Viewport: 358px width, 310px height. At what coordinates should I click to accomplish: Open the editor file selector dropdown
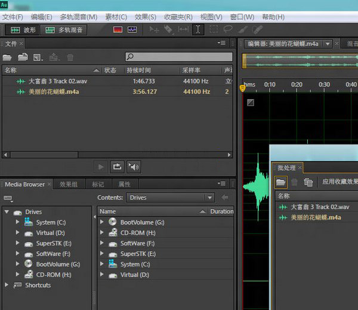pos(328,44)
